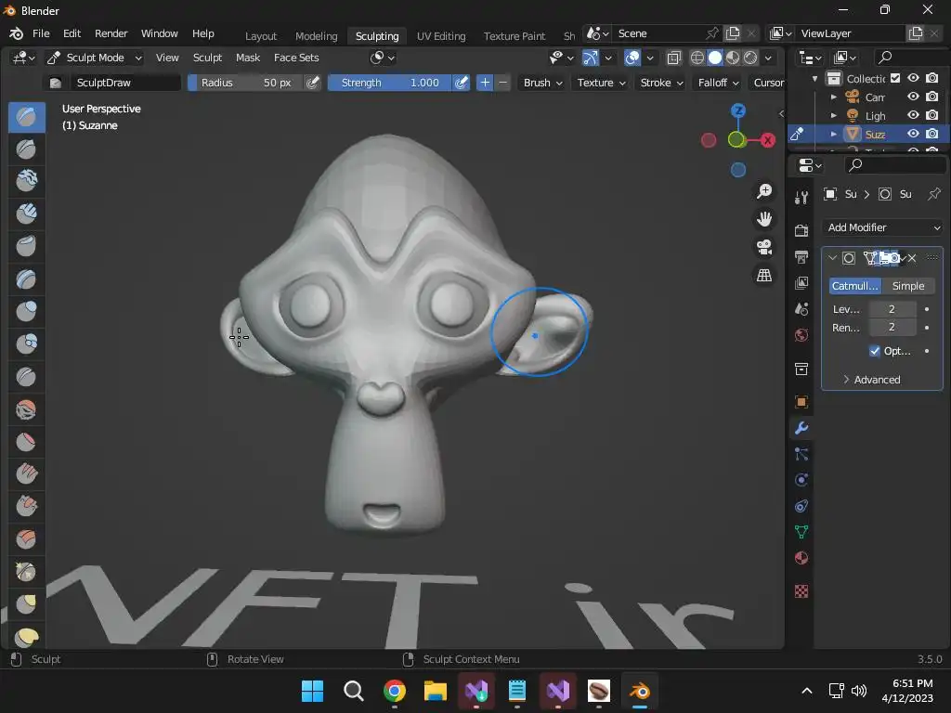This screenshot has width=951, height=713.
Task: Open the viewport shading options dropdown
Action: click(768, 58)
